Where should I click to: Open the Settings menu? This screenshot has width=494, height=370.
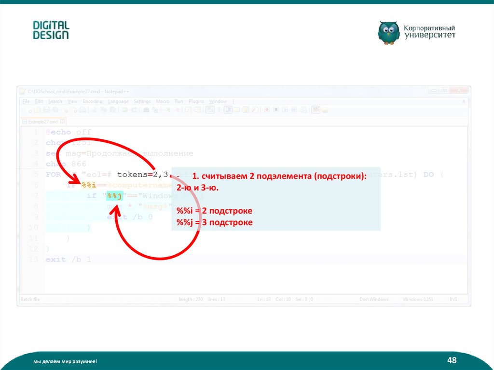142,101
